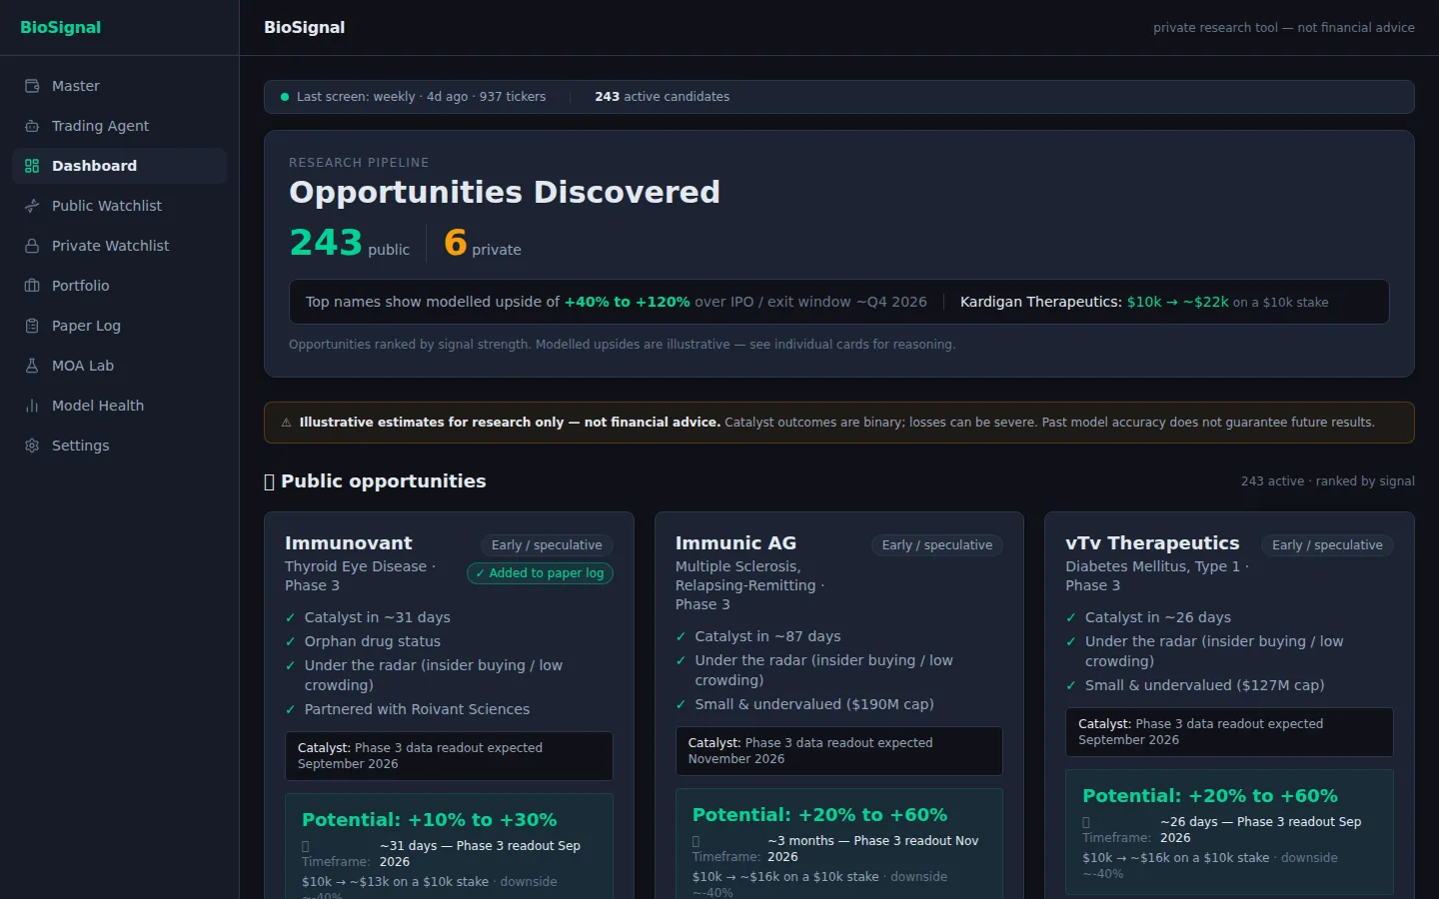Click vTv Therapeutics Potential +20% to +60%

[x=1210, y=796]
